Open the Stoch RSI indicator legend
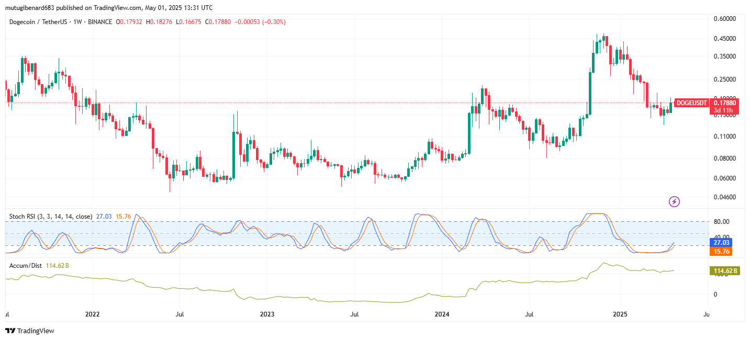 click(51, 216)
